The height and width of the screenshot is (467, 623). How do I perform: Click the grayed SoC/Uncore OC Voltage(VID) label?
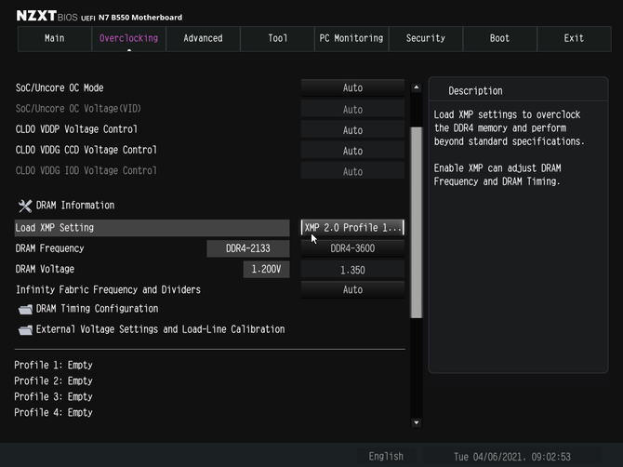coord(78,109)
